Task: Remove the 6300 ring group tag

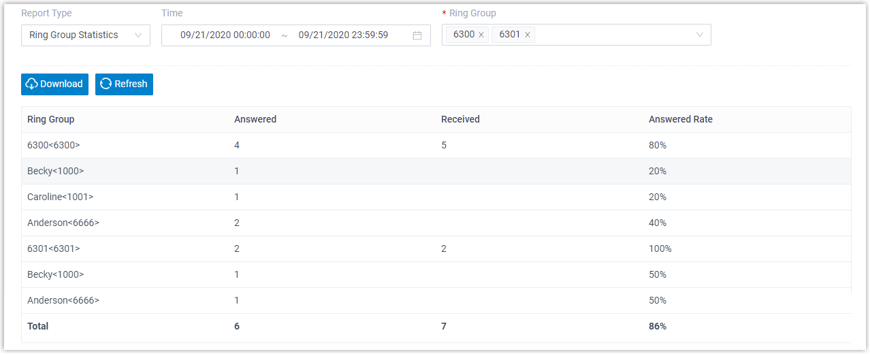Action: point(481,35)
